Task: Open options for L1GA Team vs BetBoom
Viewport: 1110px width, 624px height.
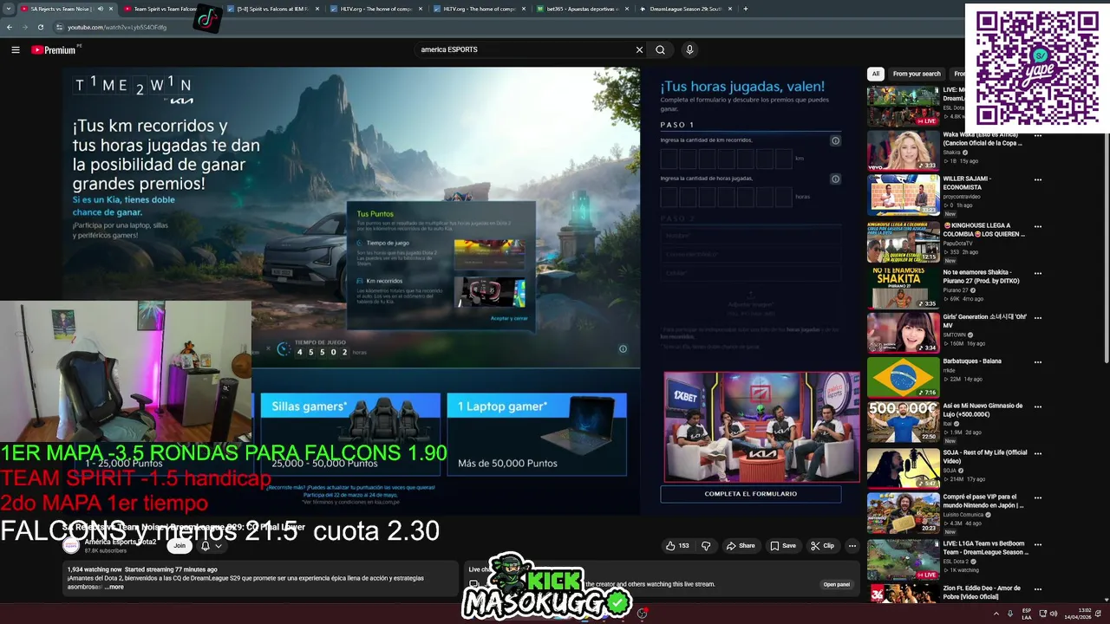Action: pos(1038,544)
